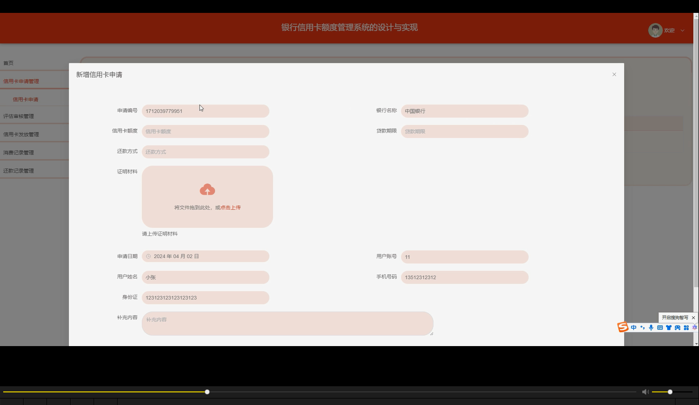Open Sogou skin settings via T-shirt icon
This screenshot has width=699, height=405.
(669, 327)
